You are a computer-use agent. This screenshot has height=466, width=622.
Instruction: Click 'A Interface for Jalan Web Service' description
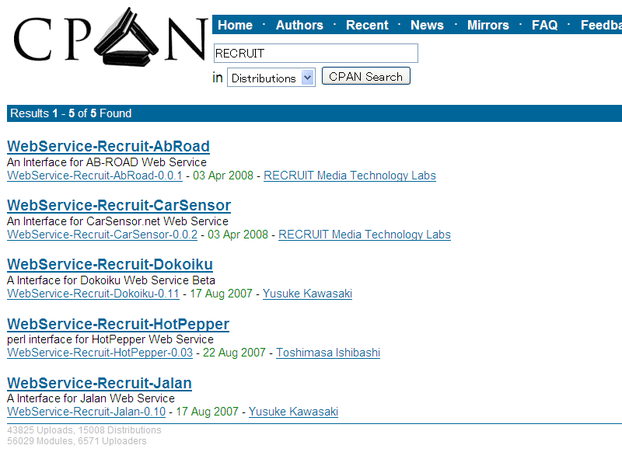(x=91, y=398)
